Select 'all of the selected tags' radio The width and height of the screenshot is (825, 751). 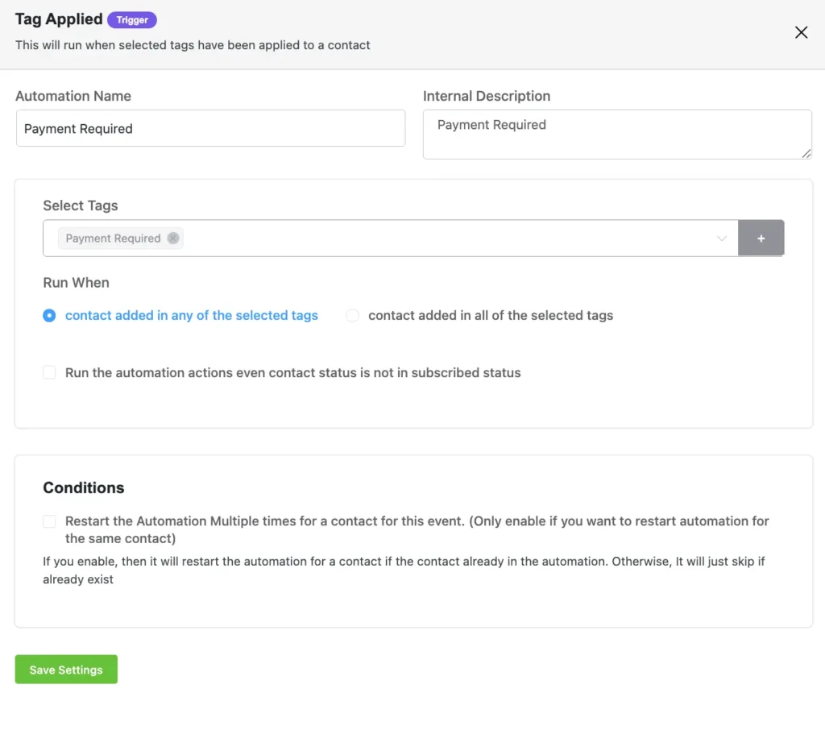(x=352, y=316)
